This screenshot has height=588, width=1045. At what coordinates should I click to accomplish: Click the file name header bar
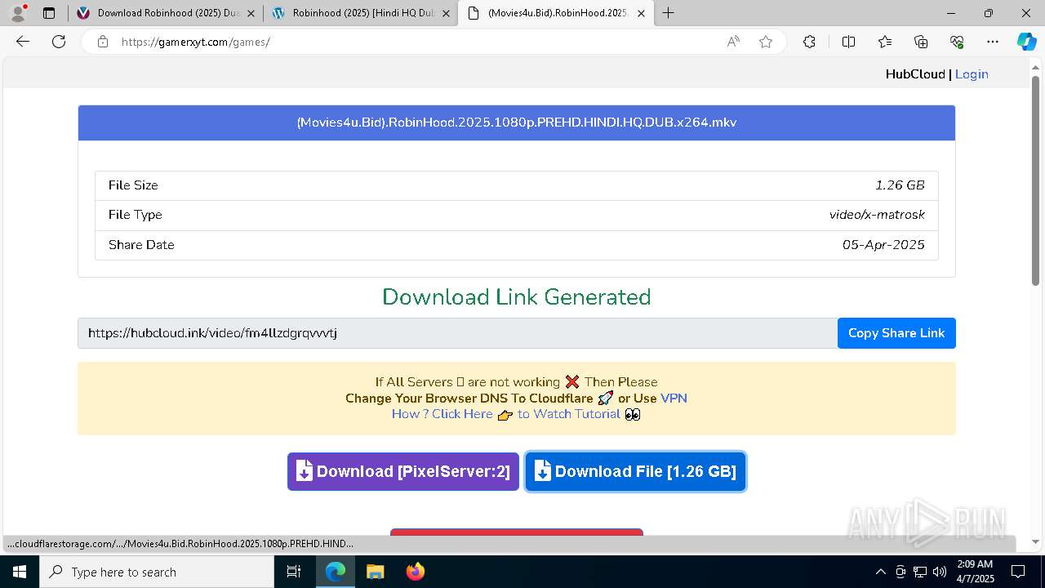click(x=517, y=122)
